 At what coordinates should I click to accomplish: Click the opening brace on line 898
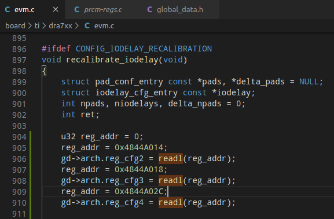tap(44, 71)
